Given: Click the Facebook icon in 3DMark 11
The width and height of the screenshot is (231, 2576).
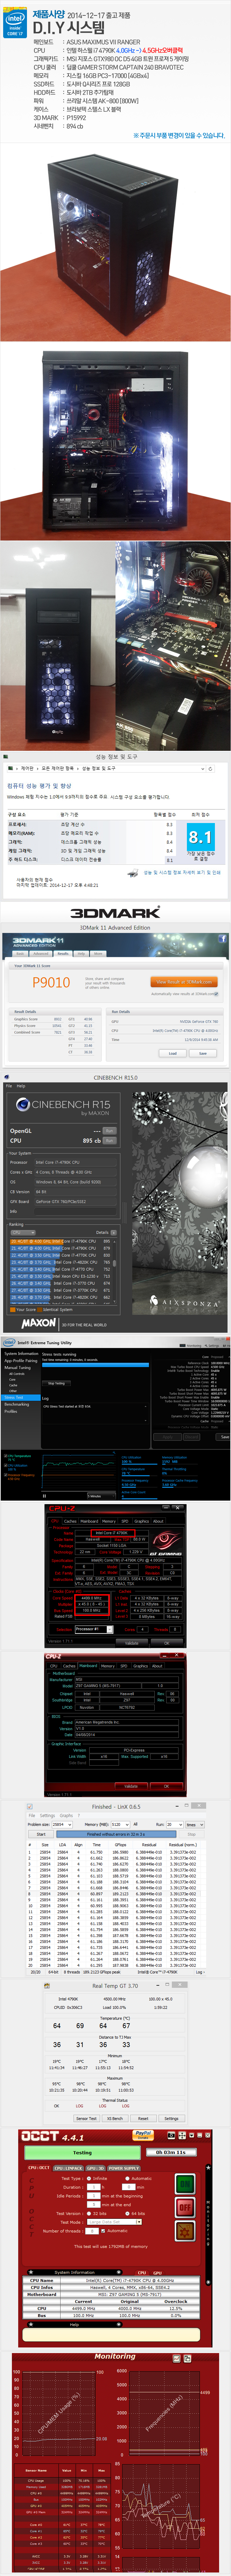Looking at the screenshot, I should click(x=222, y=939).
